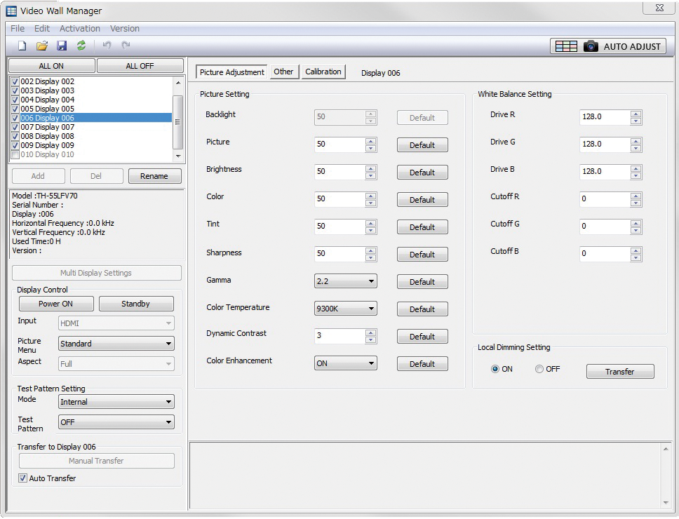
Task: Click the Redo arrow icon
Action: pyautogui.click(x=126, y=46)
